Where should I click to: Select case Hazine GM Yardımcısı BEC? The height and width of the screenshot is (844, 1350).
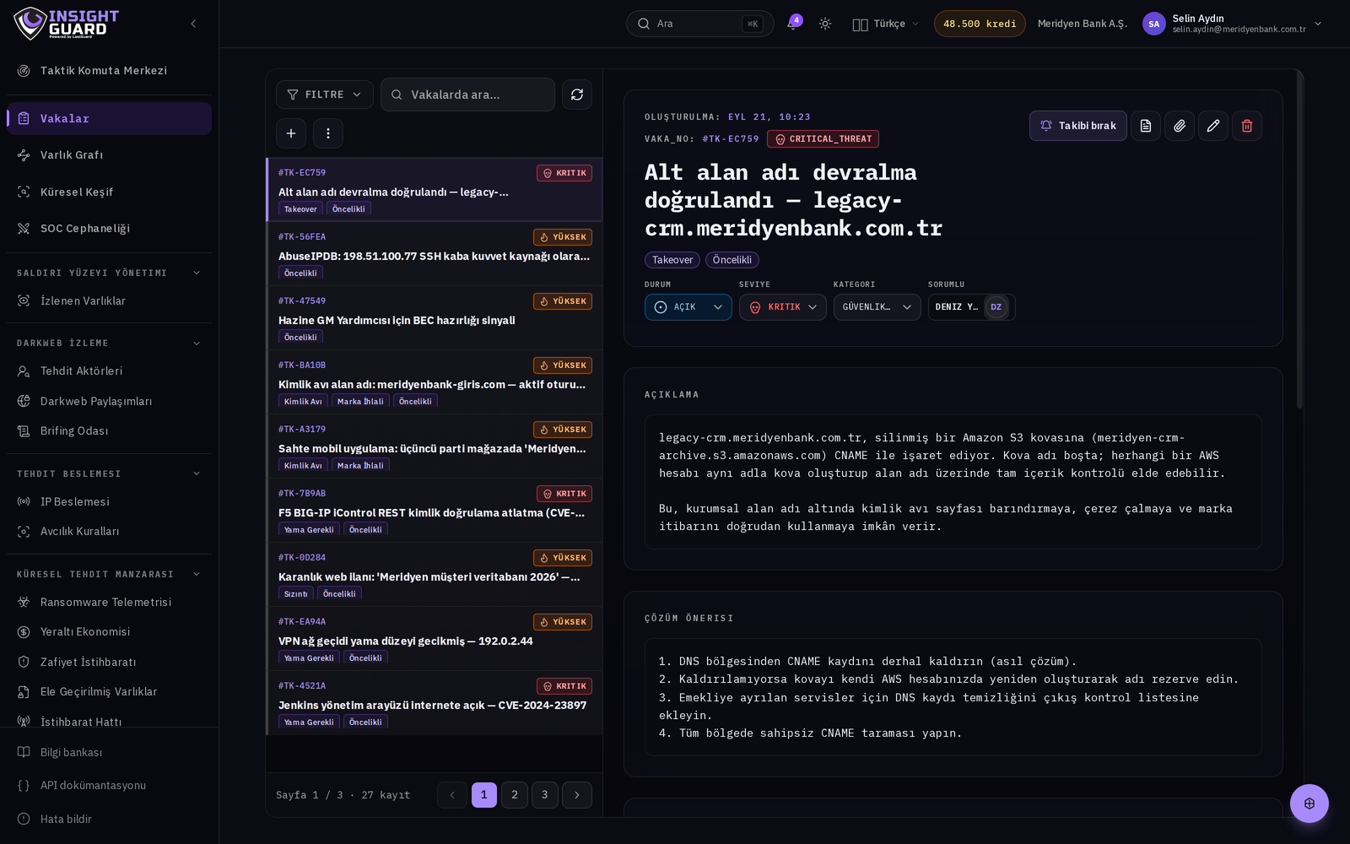pyautogui.click(x=435, y=318)
